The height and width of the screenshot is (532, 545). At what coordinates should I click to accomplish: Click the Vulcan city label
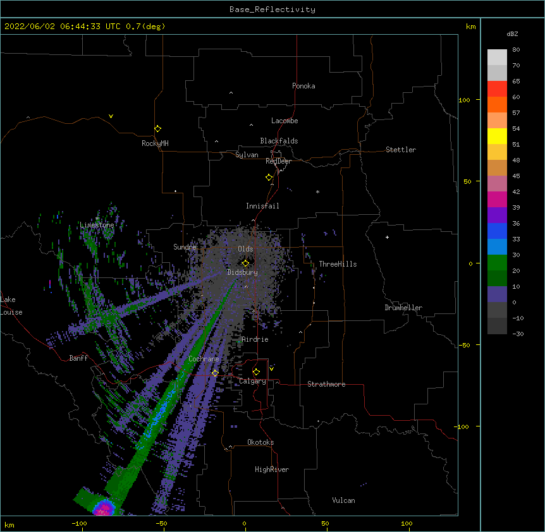(x=343, y=500)
